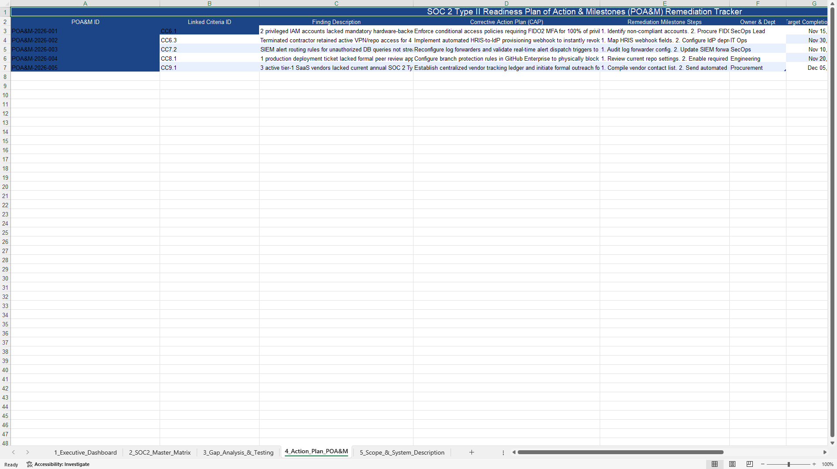Viewport: 837px width, 469px height.
Task: Select cell POA&M-2026-003
Action: pyautogui.click(x=85, y=49)
